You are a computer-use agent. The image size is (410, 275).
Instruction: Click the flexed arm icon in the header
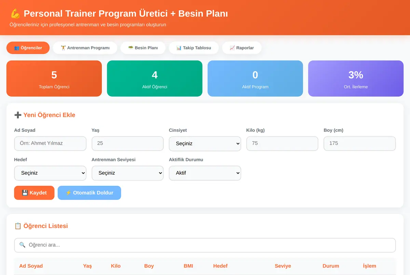(x=15, y=14)
